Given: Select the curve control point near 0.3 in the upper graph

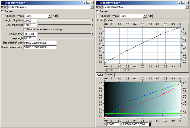Looking at the screenshot, I should 127,51.
